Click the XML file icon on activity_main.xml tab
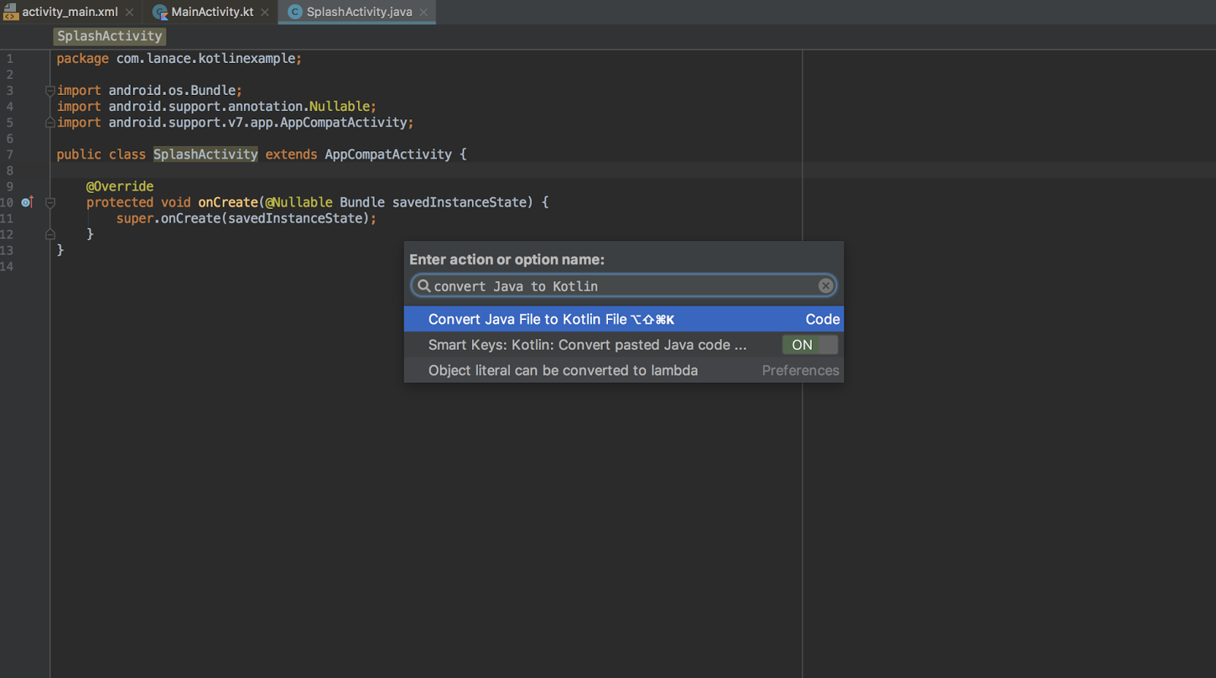The height and width of the screenshot is (678, 1216). pyautogui.click(x=11, y=12)
